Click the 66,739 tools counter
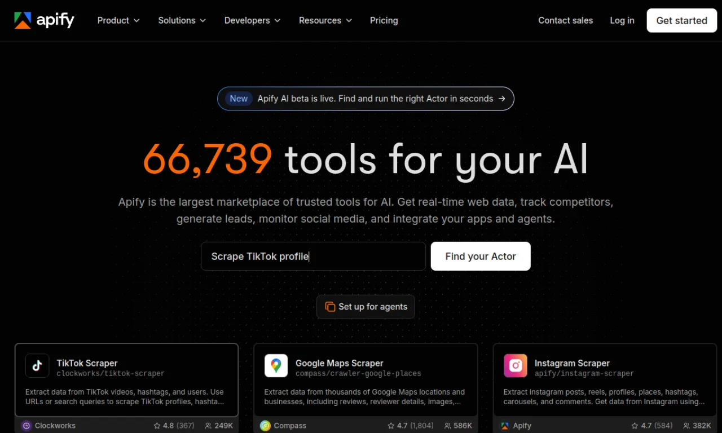This screenshot has height=433, width=722. (x=208, y=159)
